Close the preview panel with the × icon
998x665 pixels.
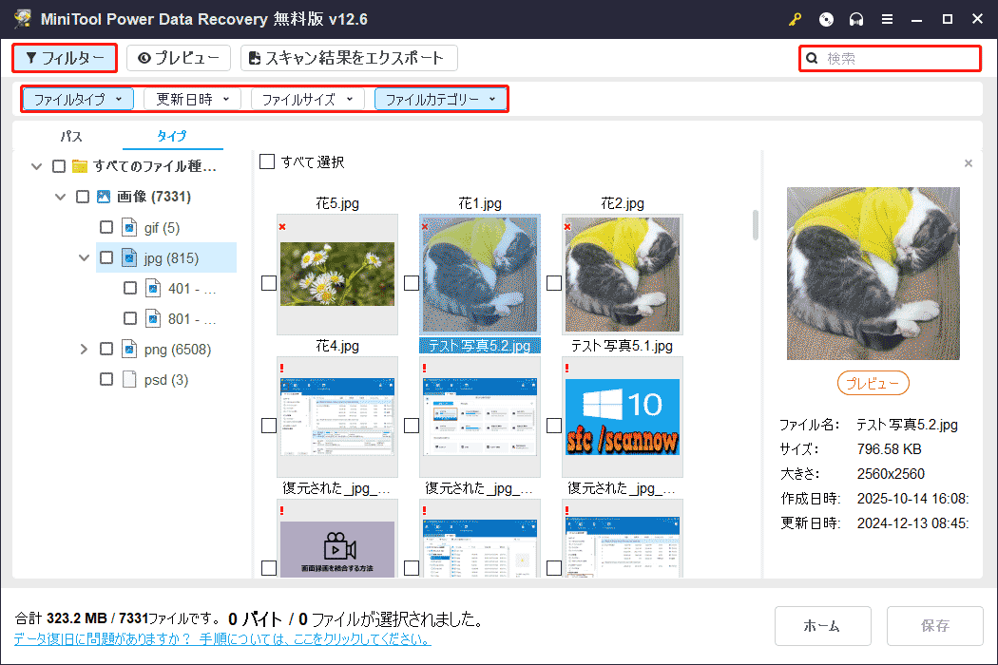tap(969, 163)
